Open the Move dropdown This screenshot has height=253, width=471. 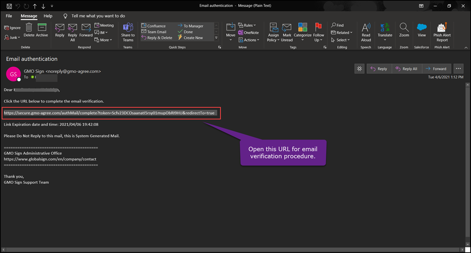[x=231, y=32]
